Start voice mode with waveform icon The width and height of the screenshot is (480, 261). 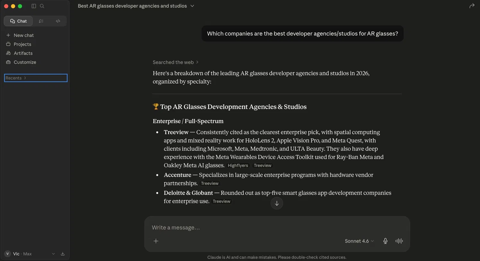pyautogui.click(x=399, y=241)
